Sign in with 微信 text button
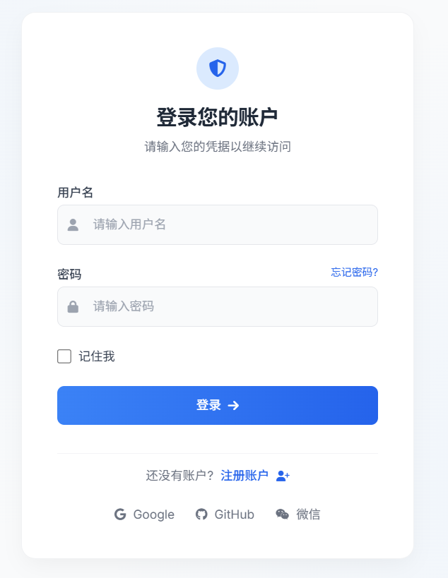Viewport: 448px width, 578px height. click(297, 514)
